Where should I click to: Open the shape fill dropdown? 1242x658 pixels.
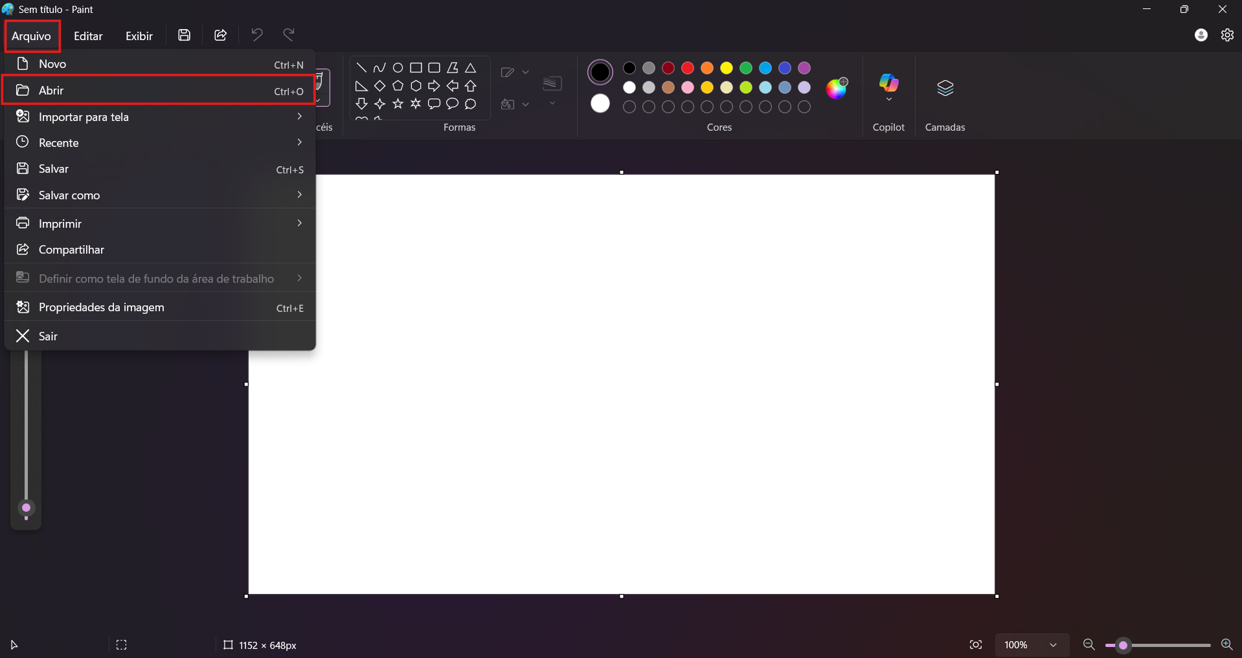click(515, 104)
